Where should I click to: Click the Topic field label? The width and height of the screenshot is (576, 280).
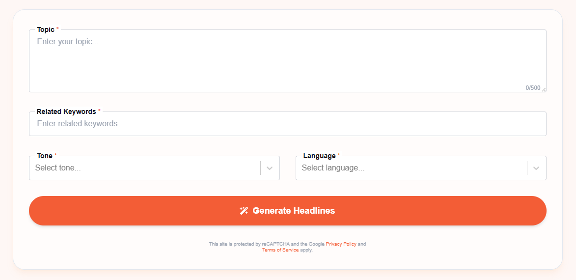click(x=46, y=29)
